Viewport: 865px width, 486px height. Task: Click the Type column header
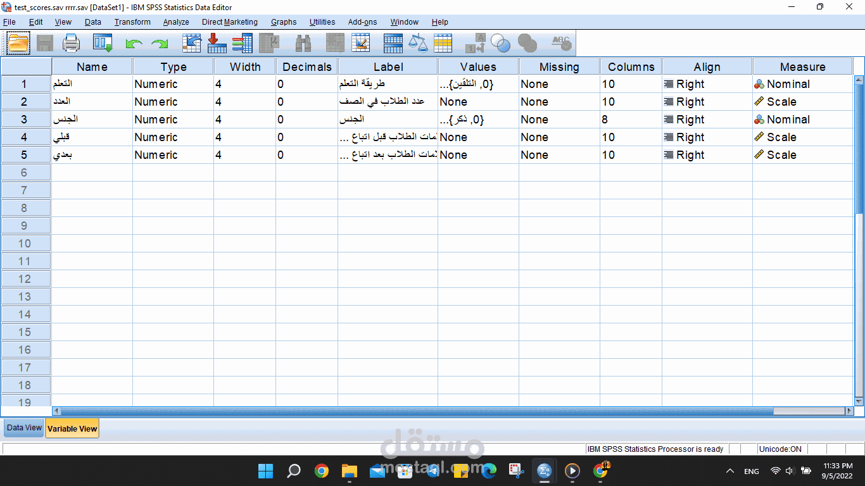pyautogui.click(x=174, y=66)
